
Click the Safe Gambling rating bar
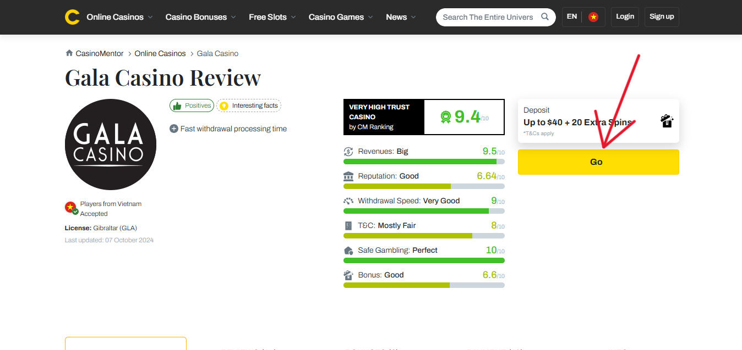tap(424, 260)
